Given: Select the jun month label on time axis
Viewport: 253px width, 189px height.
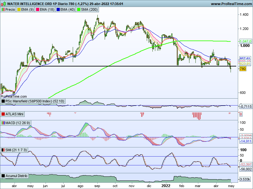Looking at the screenshot, I should [x=45, y=186].
